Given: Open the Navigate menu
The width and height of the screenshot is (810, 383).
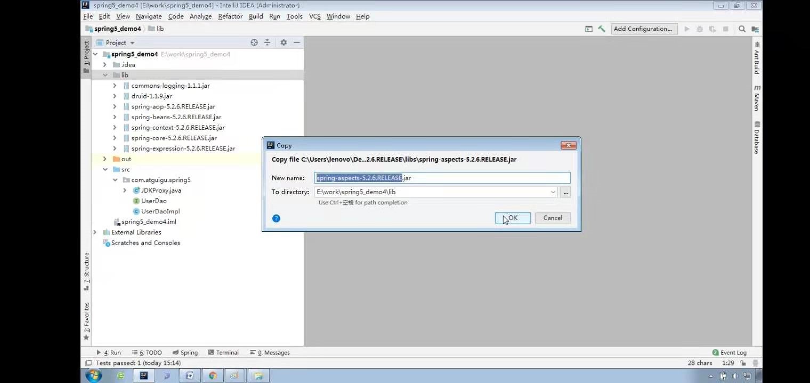Looking at the screenshot, I should (x=149, y=16).
